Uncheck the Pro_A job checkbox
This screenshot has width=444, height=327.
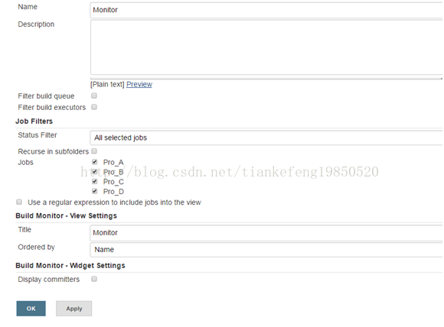95,162
